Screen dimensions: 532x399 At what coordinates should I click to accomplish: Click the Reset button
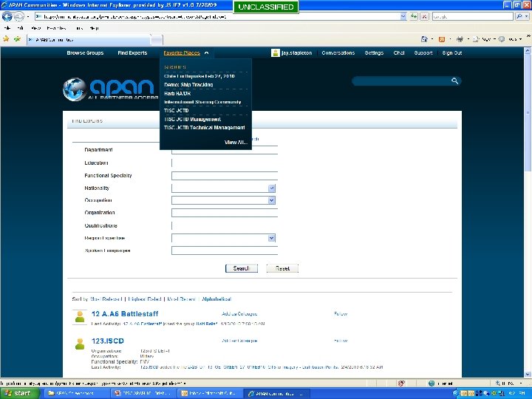[x=282, y=268]
